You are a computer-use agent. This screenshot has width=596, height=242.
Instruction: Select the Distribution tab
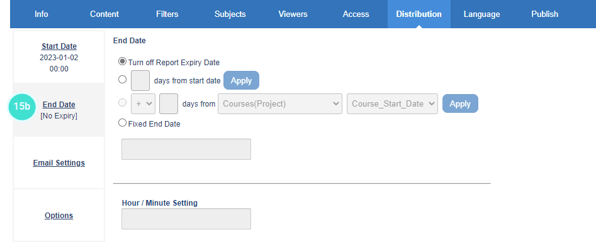[x=419, y=14]
